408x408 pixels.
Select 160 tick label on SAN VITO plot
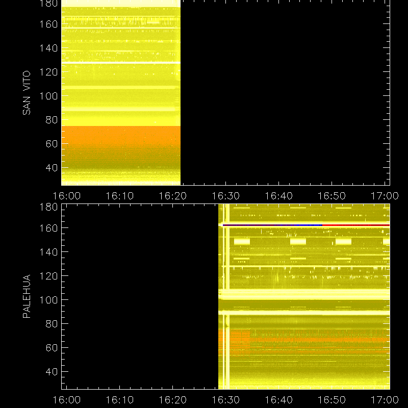click(x=48, y=24)
